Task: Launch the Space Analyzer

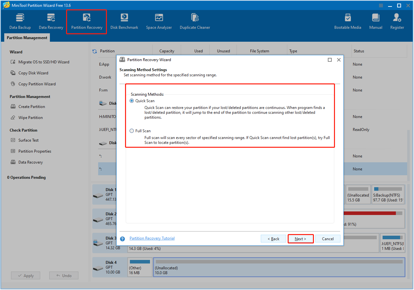Action: pos(159,20)
